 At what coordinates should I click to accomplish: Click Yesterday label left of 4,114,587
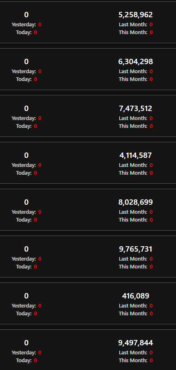tap(24, 165)
